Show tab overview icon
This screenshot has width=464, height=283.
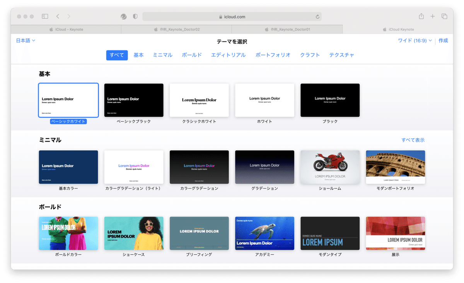coord(444,16)
